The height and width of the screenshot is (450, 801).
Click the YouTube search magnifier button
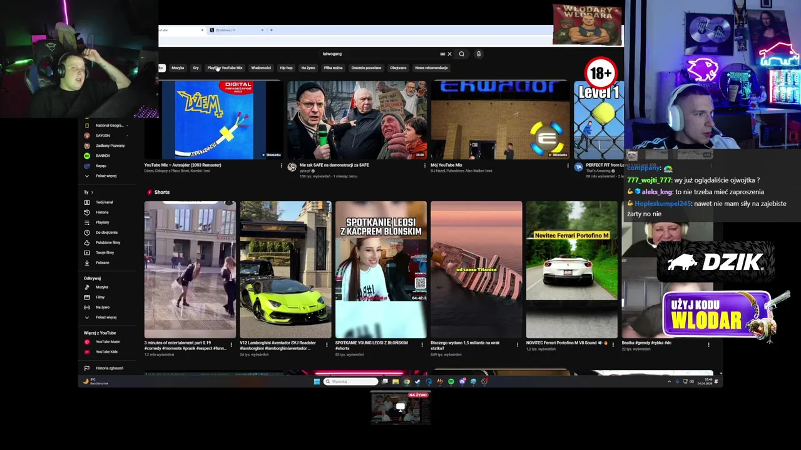(x=462, y=54)
